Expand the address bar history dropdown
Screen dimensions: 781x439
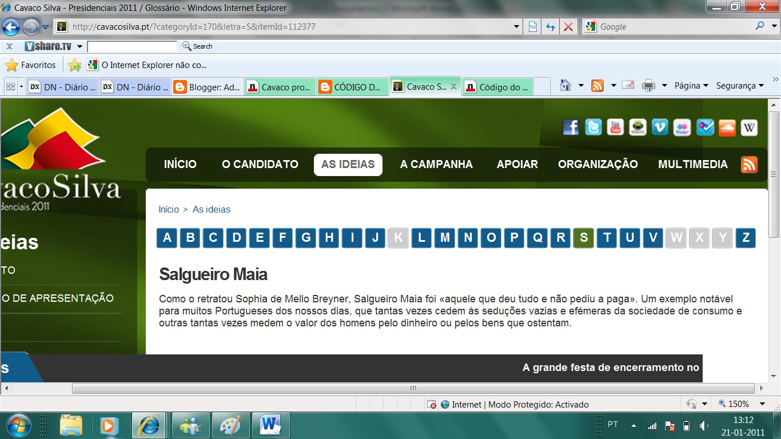(517, 26)
